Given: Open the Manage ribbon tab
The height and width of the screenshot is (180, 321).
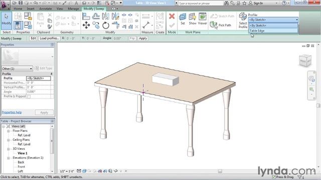Looking at the screenshot, I should pyautogui.click(x=73, y=9).
